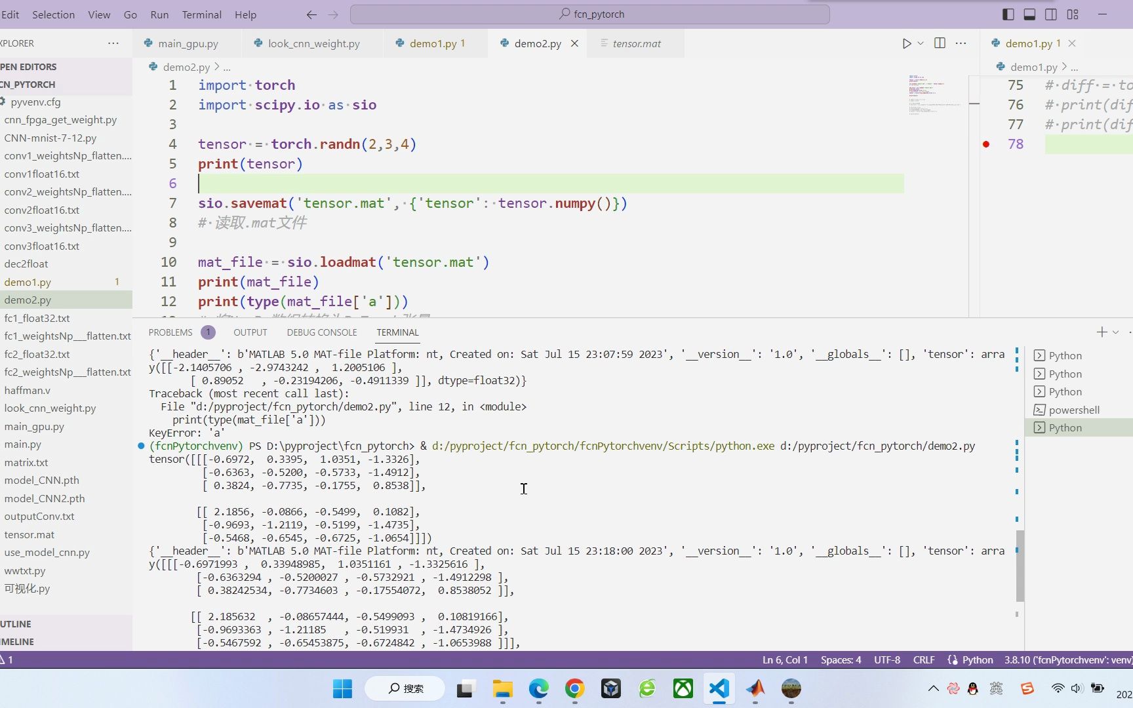Open Explorer views ellipsis menu
Viewport: 1133px width, 708px height.
(113, 43)
